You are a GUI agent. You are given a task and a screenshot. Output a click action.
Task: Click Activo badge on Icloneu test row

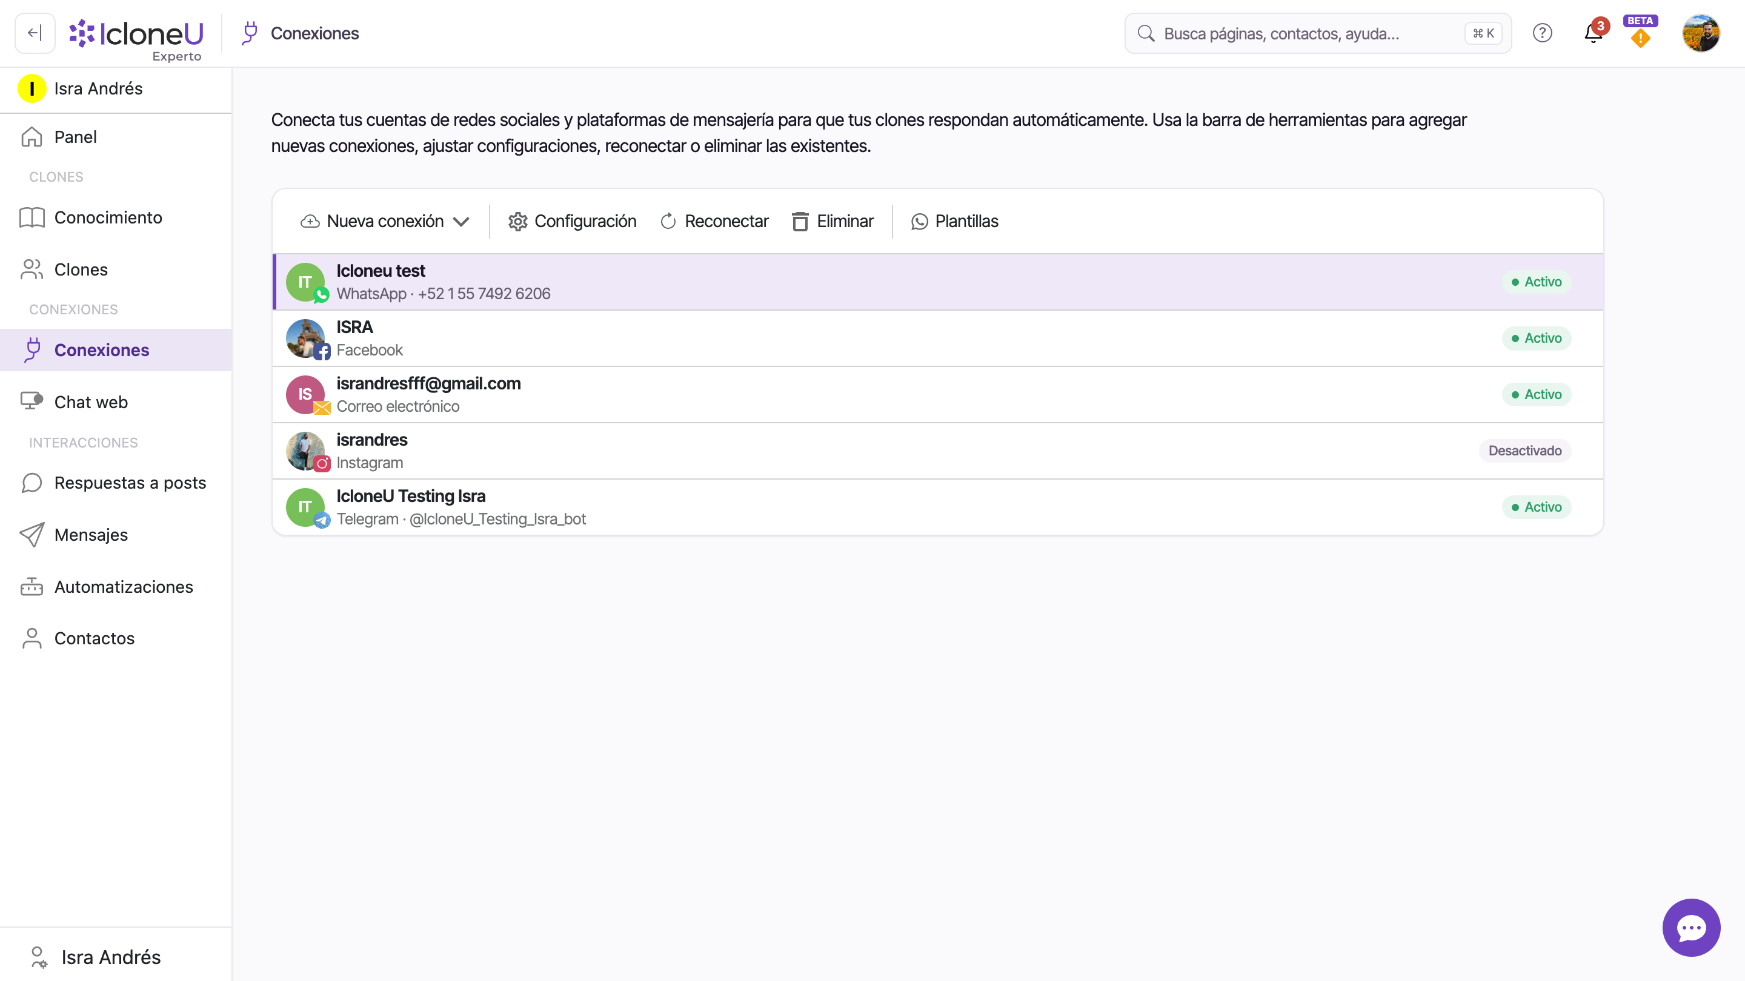point(1537,282)
